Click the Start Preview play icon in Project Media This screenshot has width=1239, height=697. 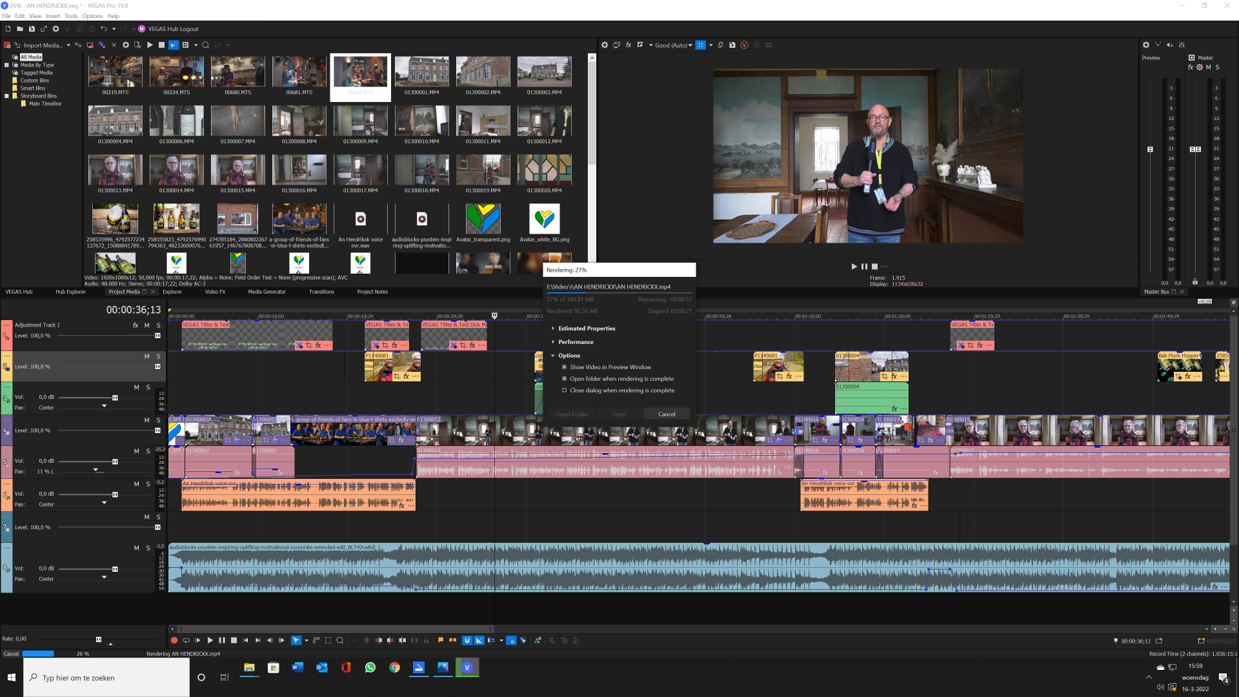point(150,45)
